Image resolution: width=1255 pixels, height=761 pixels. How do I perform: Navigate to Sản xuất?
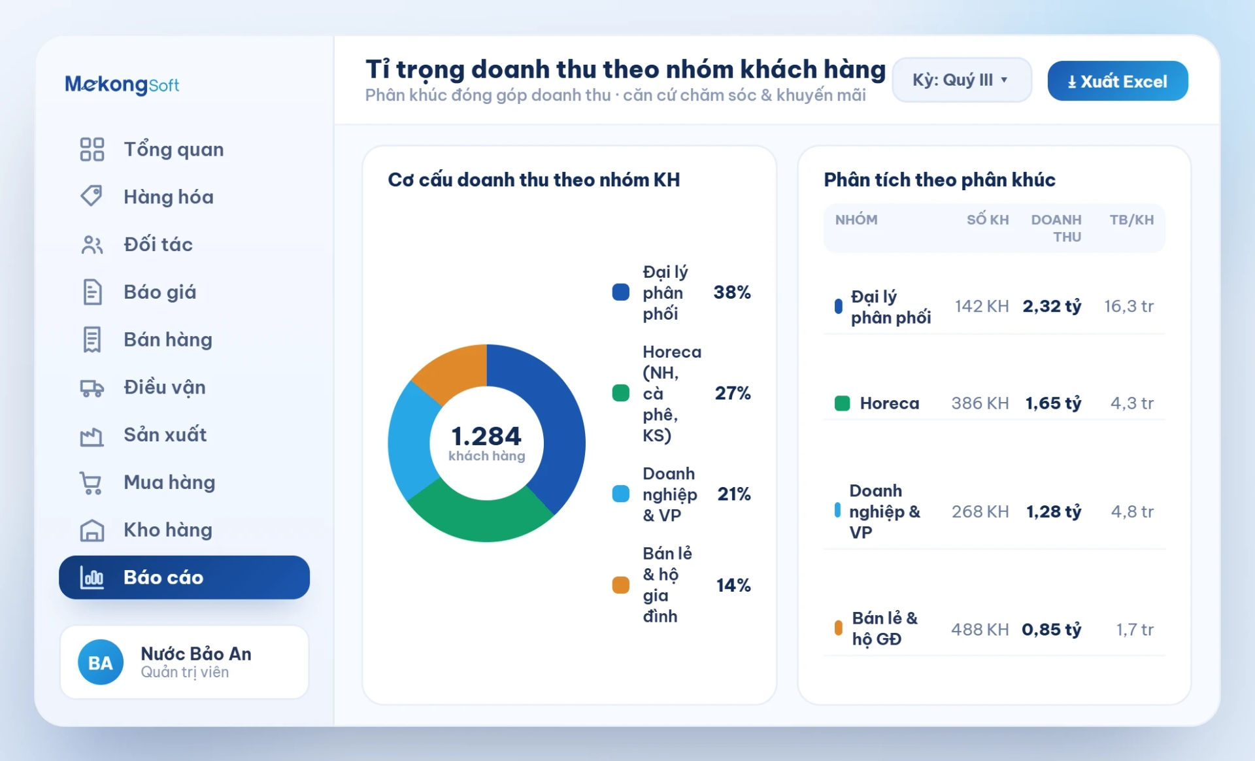pos(184,435)
